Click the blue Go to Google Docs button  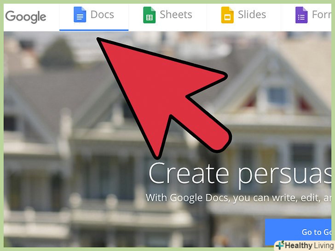click(298, 232)
